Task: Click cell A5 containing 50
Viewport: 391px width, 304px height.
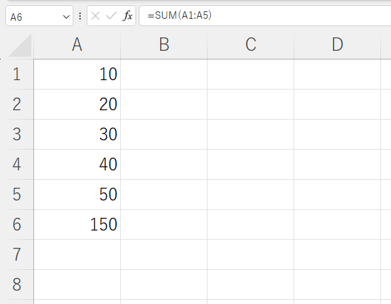Action: point(77,194)
